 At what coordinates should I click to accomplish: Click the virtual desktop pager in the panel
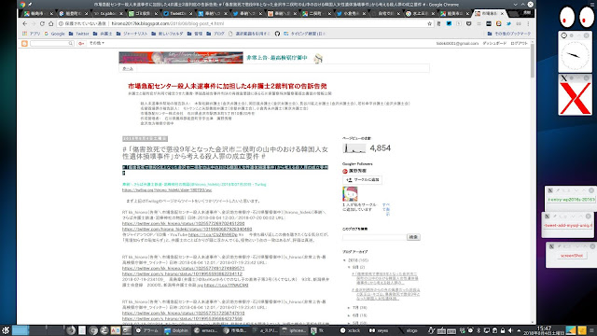(38, 329)
